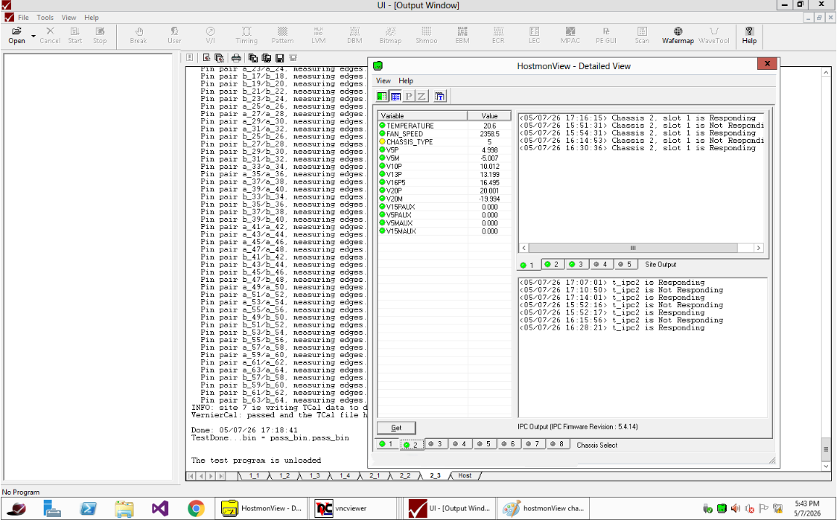Open a test program with Open icon
The height and width of the screenshot is (520, 837).
pos(16,35)
